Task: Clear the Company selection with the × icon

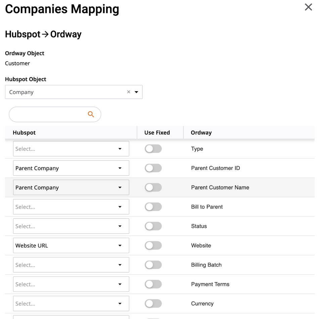Action: click(128, 92)
